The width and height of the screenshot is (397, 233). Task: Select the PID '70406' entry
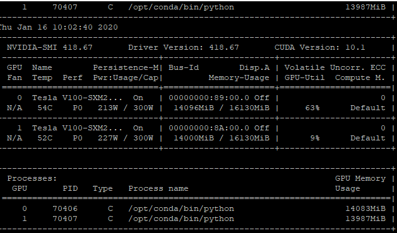click(65, 208)
